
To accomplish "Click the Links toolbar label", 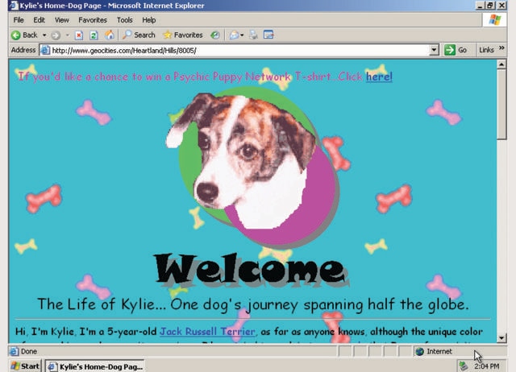I will click(486, 50).
